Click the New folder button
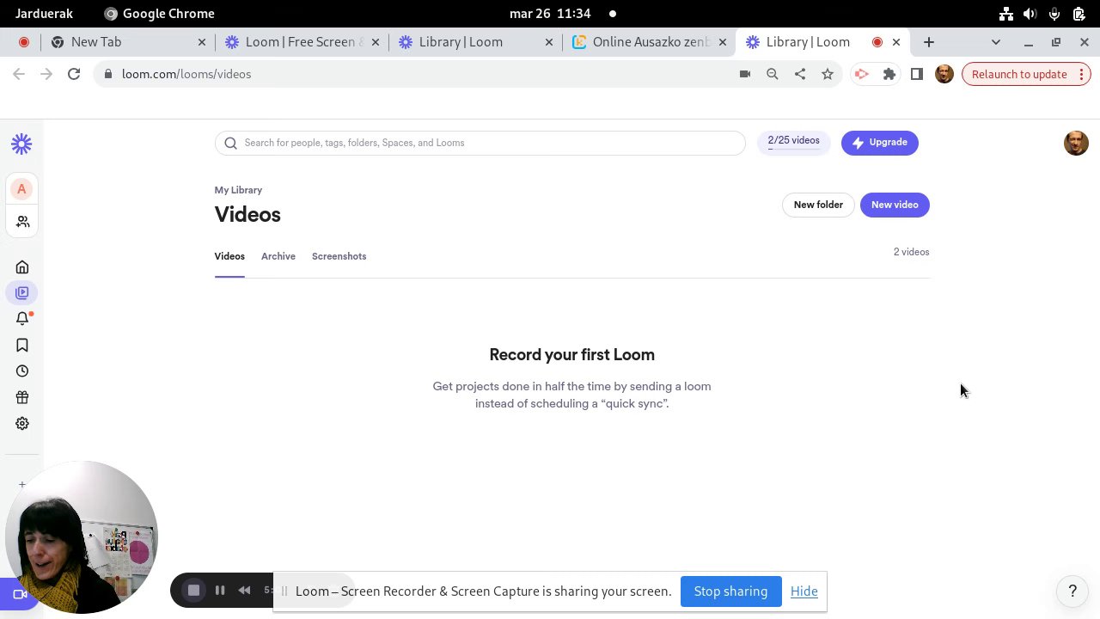Screen dimensions: 1100x619 pos(818,205)
